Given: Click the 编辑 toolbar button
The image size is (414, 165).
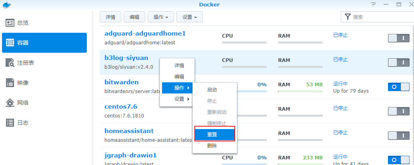Looking at the screenshot, I should pos(134,17).
